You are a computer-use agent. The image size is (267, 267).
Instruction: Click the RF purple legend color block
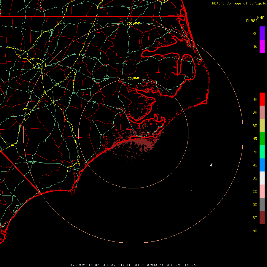(x=262, y=33)
